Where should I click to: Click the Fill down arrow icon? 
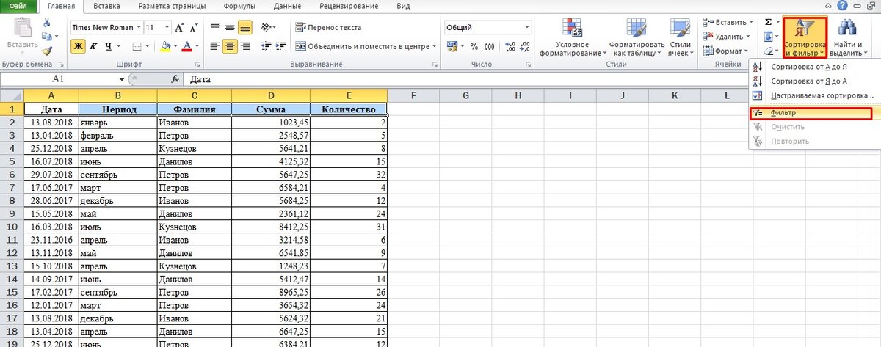point(768,37)
